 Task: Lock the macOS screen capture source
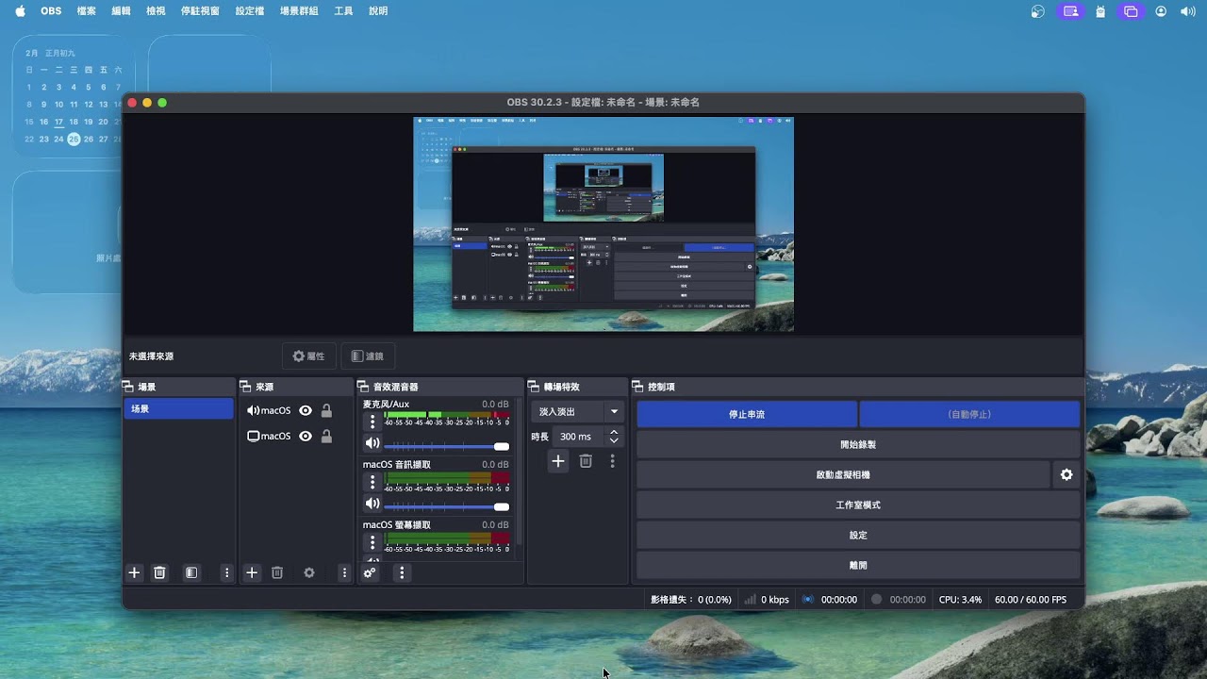coord(326,436)
